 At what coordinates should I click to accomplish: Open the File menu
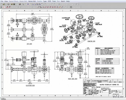2,1
